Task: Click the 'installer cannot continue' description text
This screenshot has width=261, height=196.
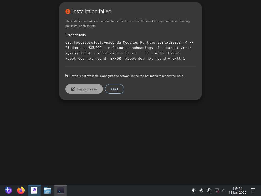Action: click(127, 23)
